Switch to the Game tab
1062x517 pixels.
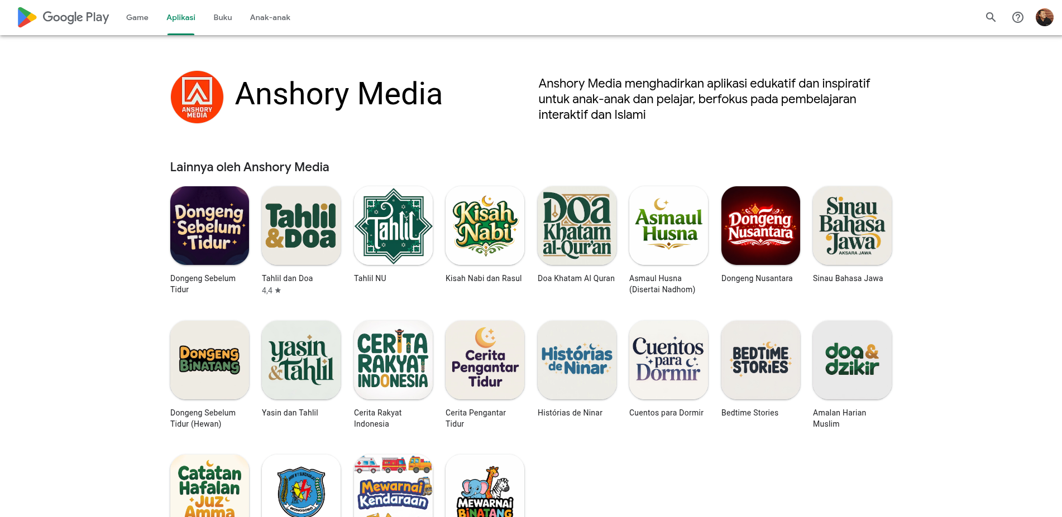pyautogui.click(x=137, y=17)
